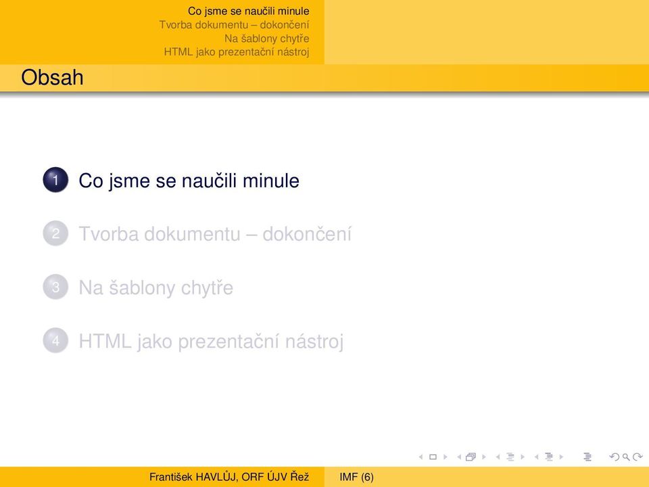Select contents item 'Co jsme se naučili minule'
Screen dimensions: 649x487
[x=189, y=181]
